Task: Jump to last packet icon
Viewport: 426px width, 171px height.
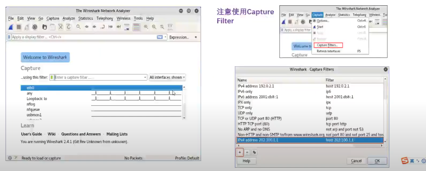Action: (119, 27)
